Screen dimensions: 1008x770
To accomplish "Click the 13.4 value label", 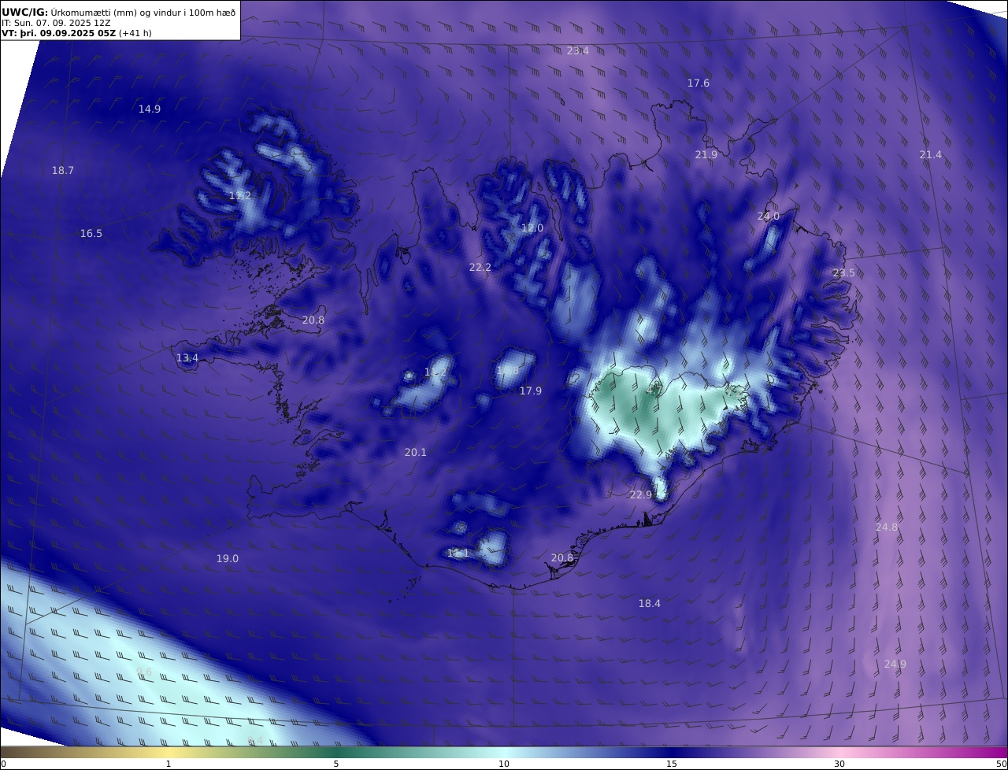I will [187, 357].
